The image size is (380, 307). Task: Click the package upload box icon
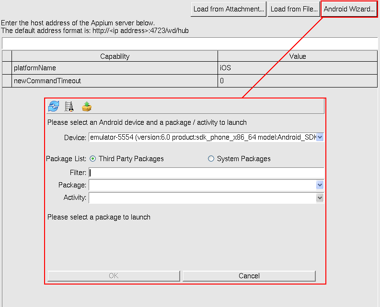[86, 106]
